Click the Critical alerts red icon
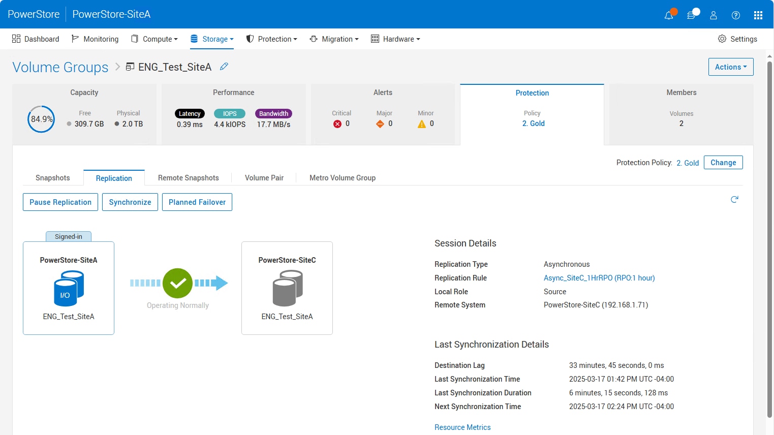Screen dimensions: 774x435 tap(337, 124)
